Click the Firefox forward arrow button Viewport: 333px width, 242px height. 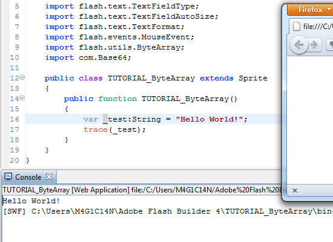(314, 45)
